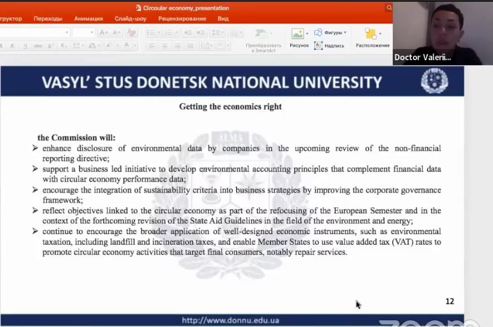The image size is (493, 327).
Task: Open the font color A dropdown
Action: tap(135, 46)
